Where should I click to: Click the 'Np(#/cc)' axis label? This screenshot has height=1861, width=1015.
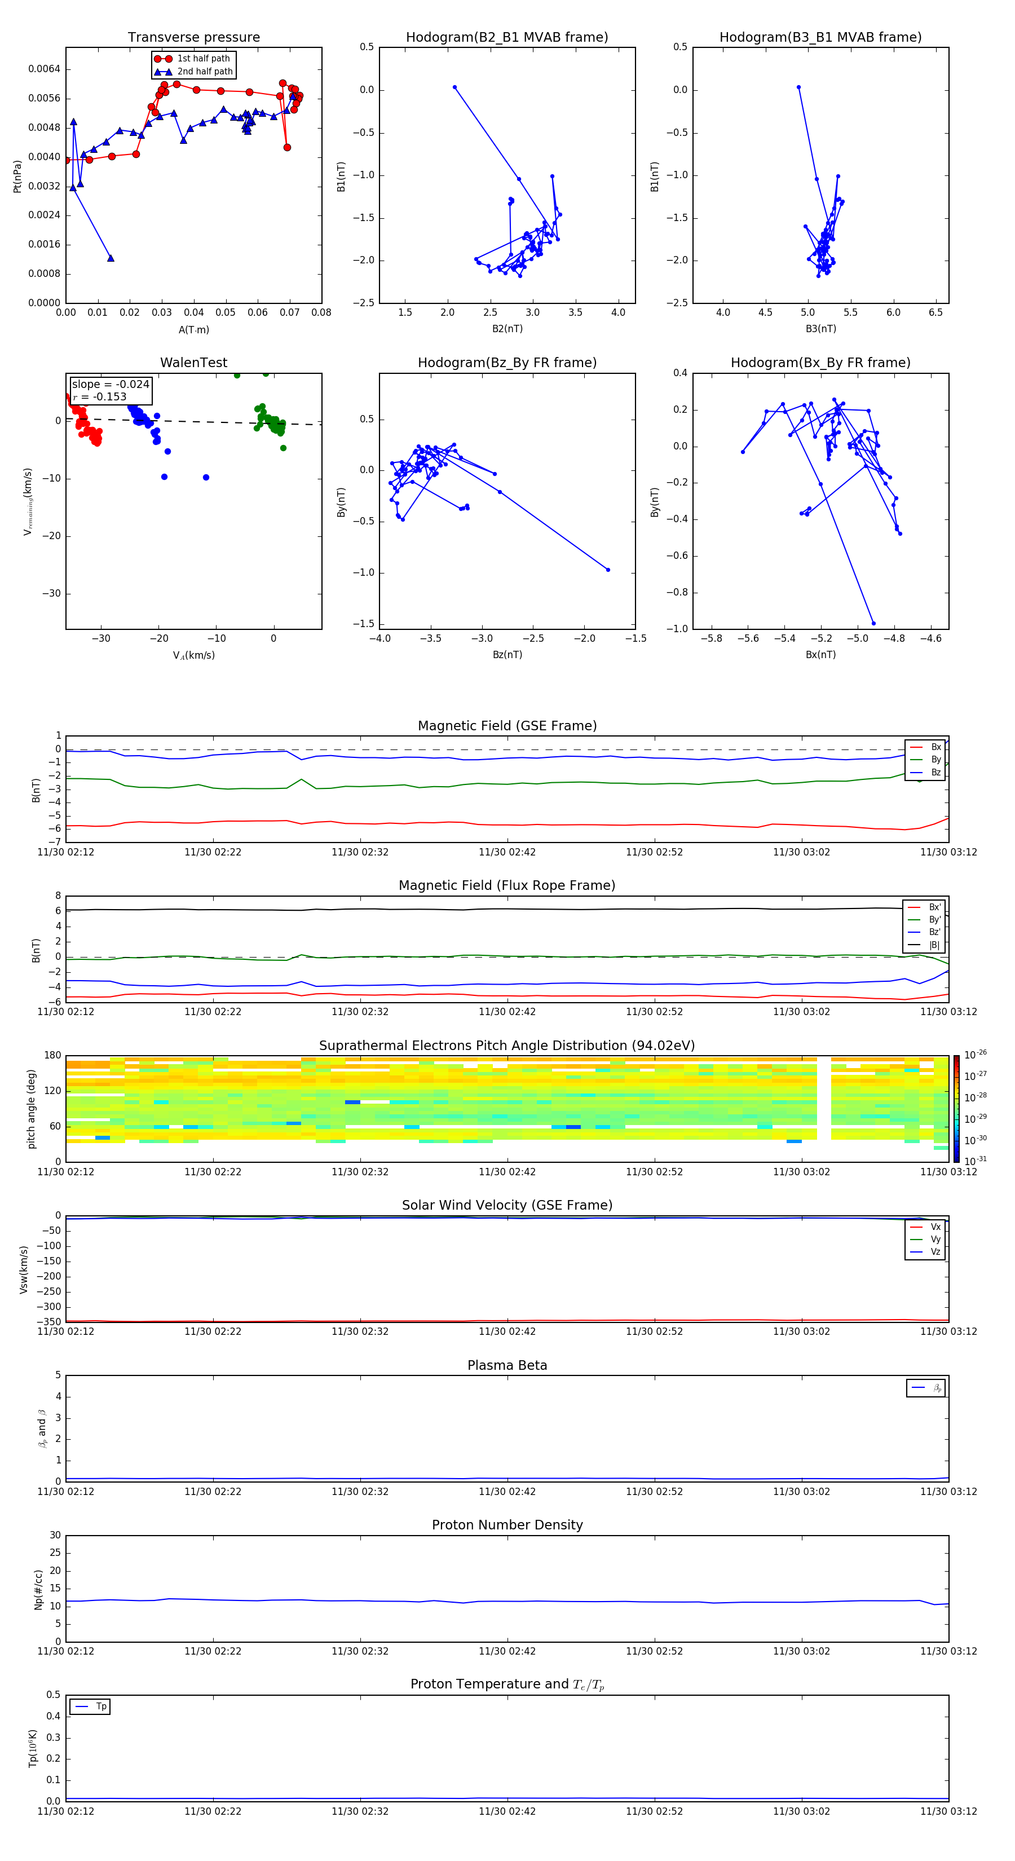(x=38, y=1589)
